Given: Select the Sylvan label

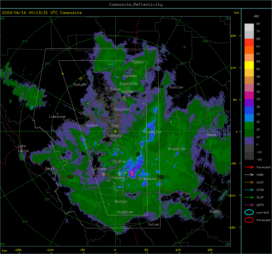Looking at the screenshot, I should click(115, 89).
